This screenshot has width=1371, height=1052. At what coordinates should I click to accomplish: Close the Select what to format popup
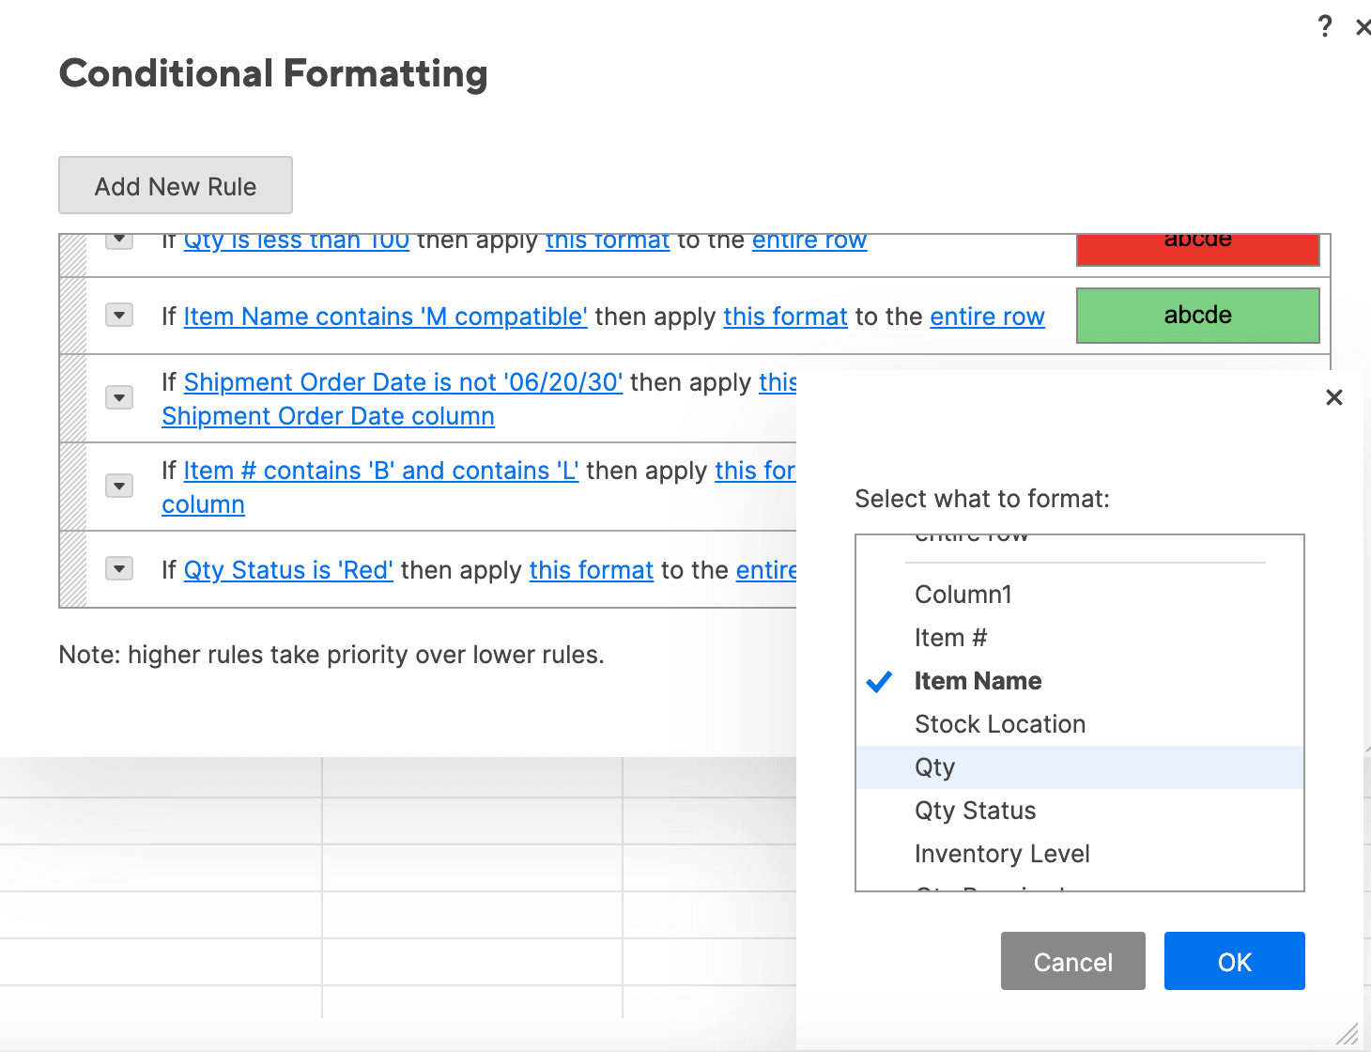(x=1333, y=397)
